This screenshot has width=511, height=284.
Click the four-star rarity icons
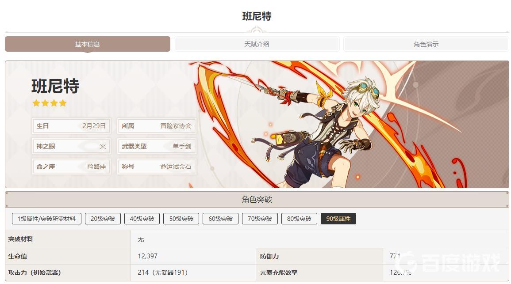(x=49, y=103)
